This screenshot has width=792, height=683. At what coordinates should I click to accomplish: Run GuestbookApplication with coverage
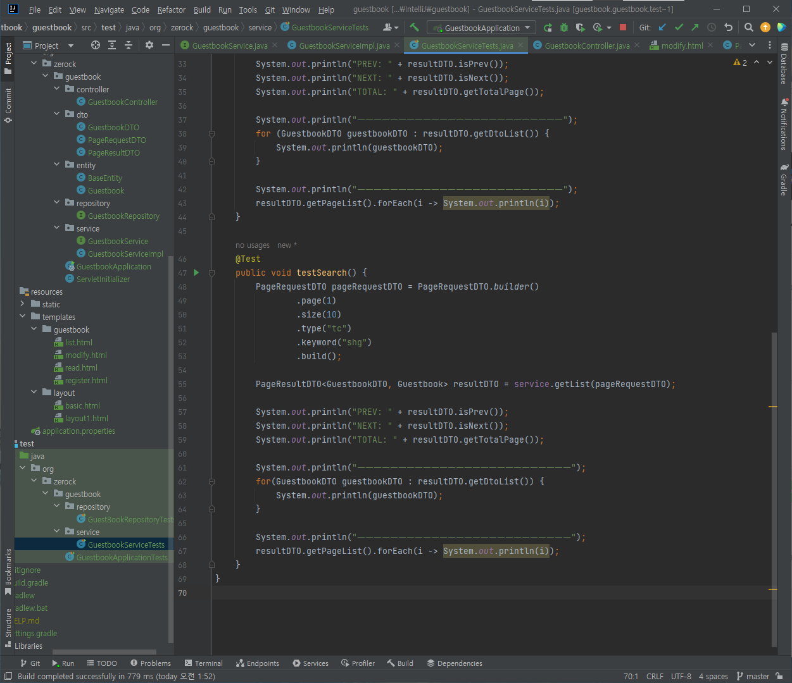tap(581, 27)
